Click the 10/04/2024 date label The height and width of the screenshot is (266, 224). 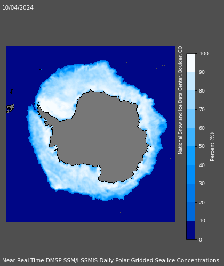18,7
